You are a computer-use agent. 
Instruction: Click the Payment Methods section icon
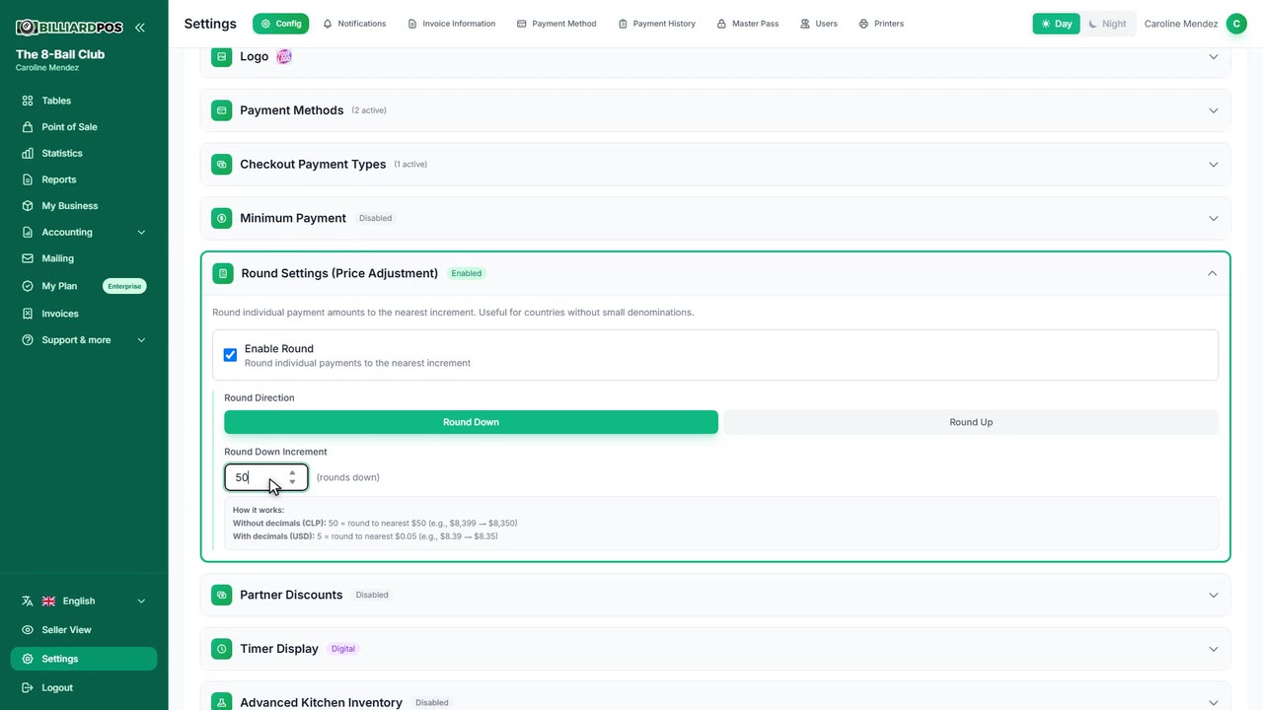[x=222, y=110]
